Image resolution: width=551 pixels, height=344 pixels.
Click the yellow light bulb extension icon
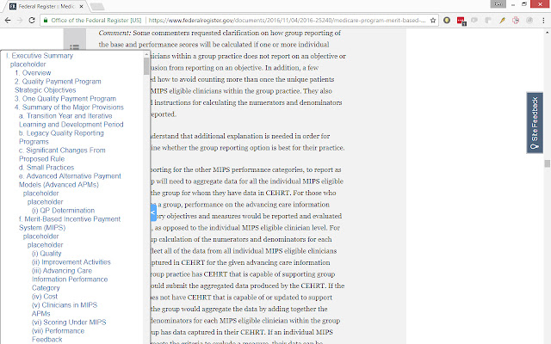[447, 21]
